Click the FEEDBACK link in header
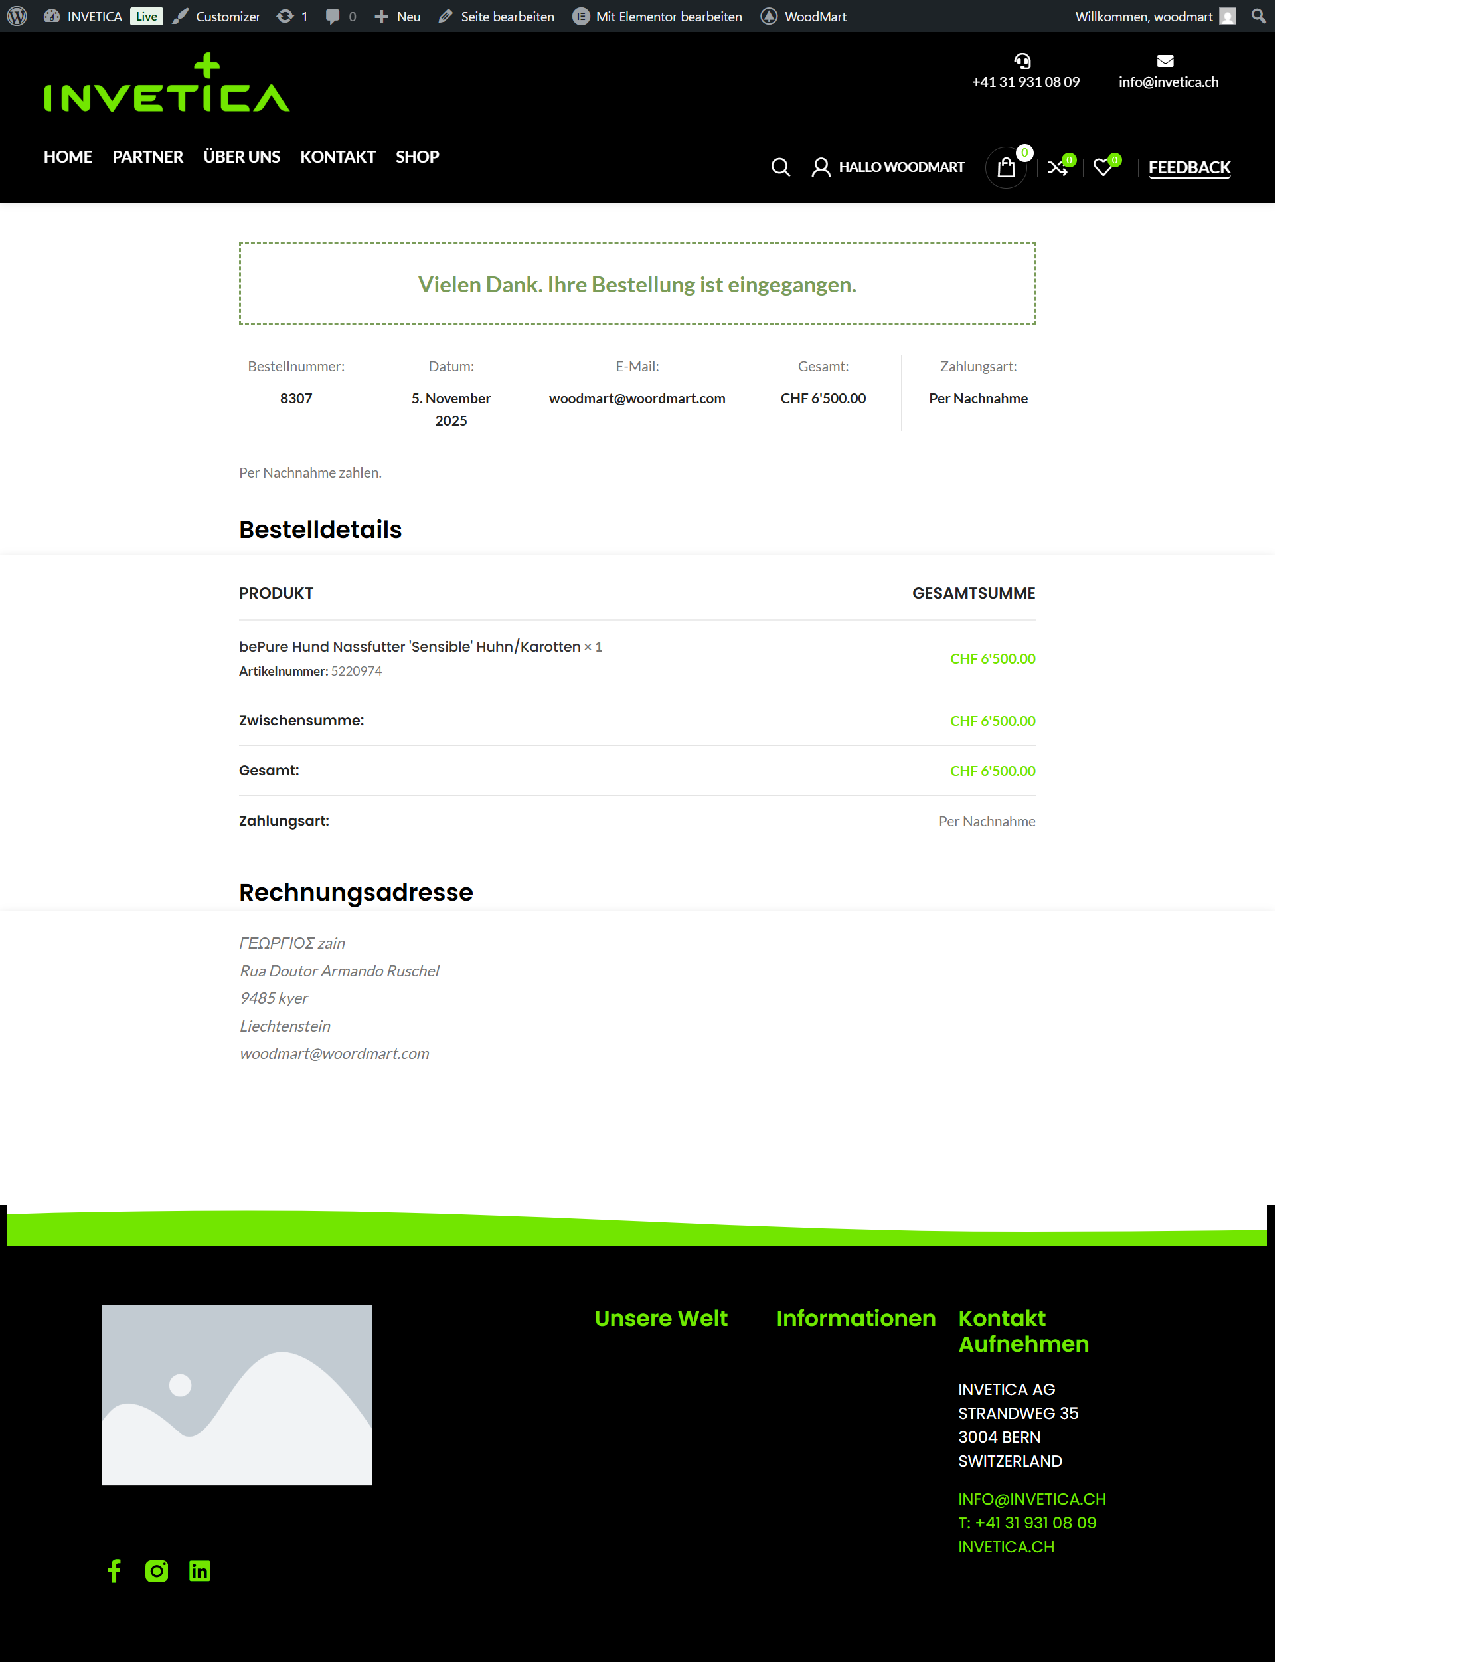 [1188, 167]
